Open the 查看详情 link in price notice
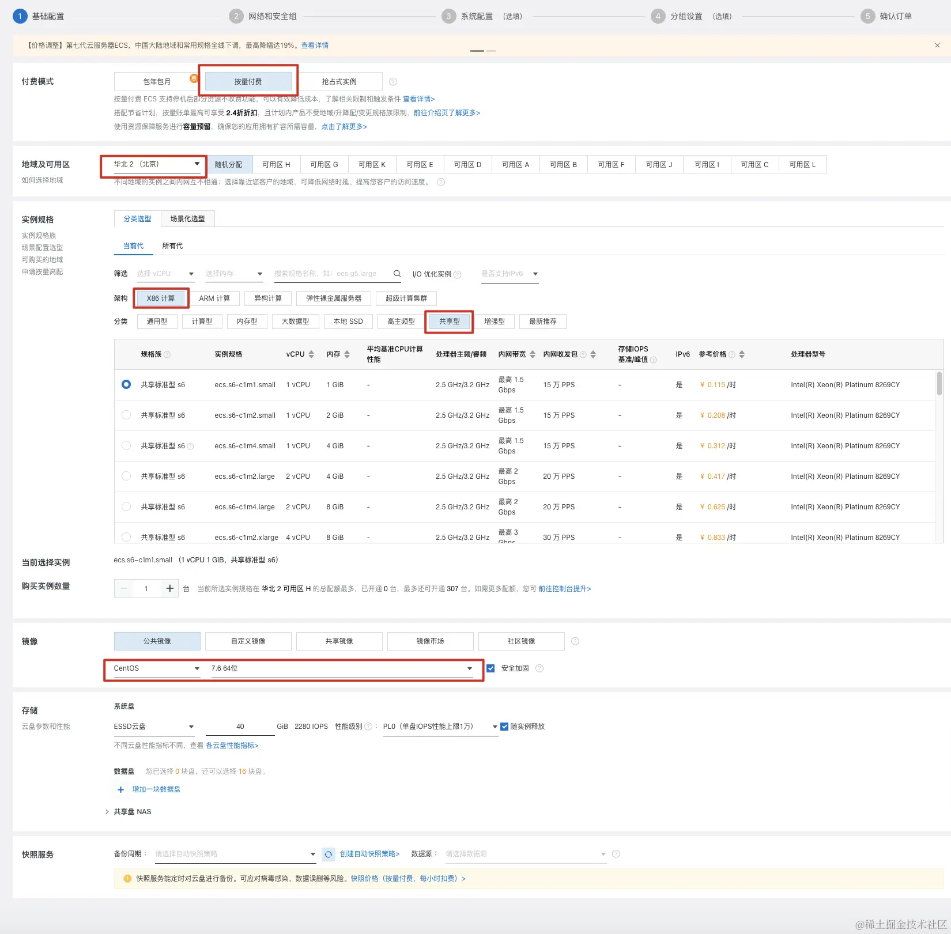Screen dimensions: 951x934 click(x=315, y=46)
